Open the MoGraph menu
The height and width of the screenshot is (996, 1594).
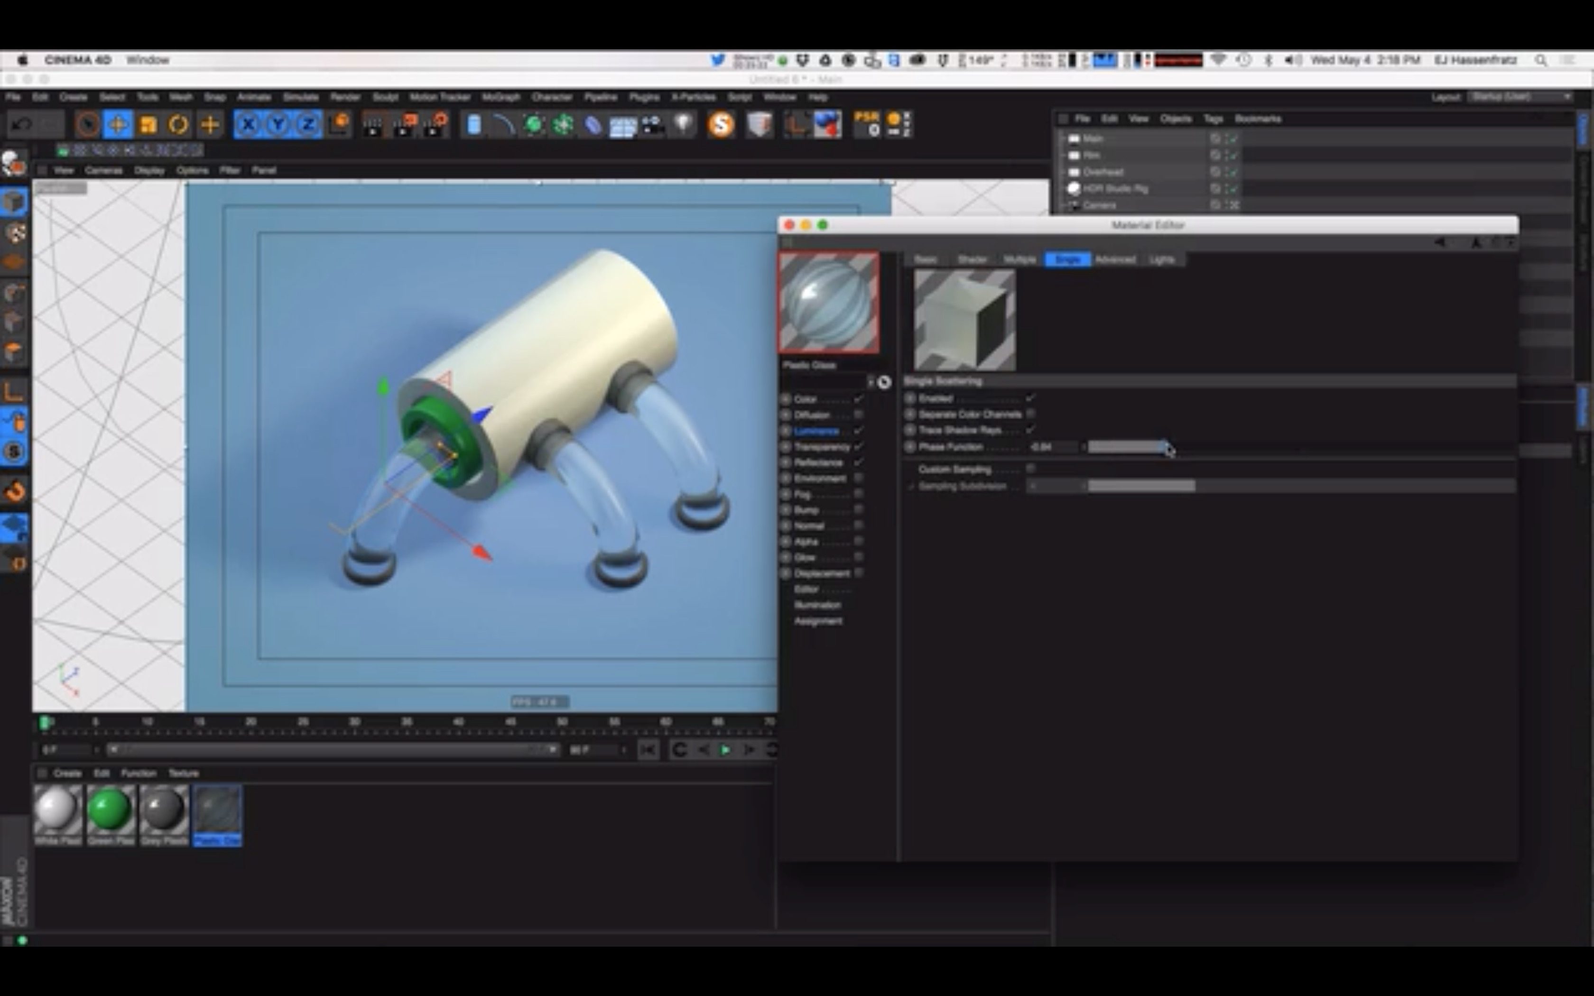[x=500, y=97]
